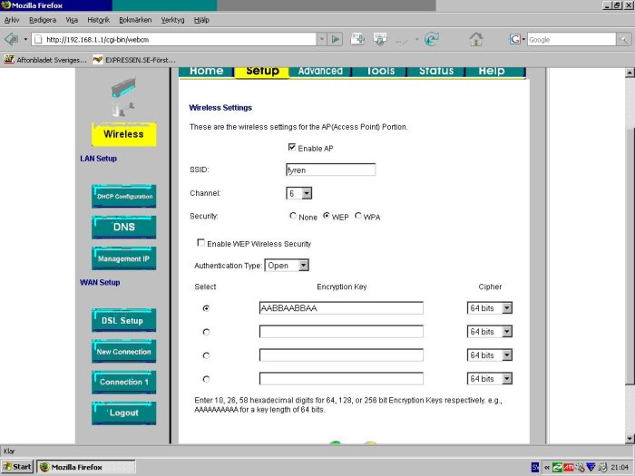Open the Arkiv menu

point(12,20)
